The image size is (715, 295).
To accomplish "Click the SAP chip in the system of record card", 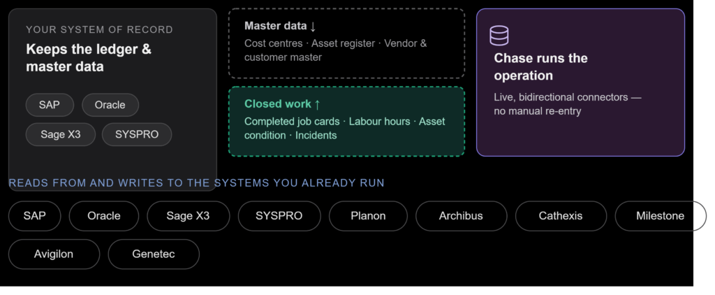I will 50,105.
